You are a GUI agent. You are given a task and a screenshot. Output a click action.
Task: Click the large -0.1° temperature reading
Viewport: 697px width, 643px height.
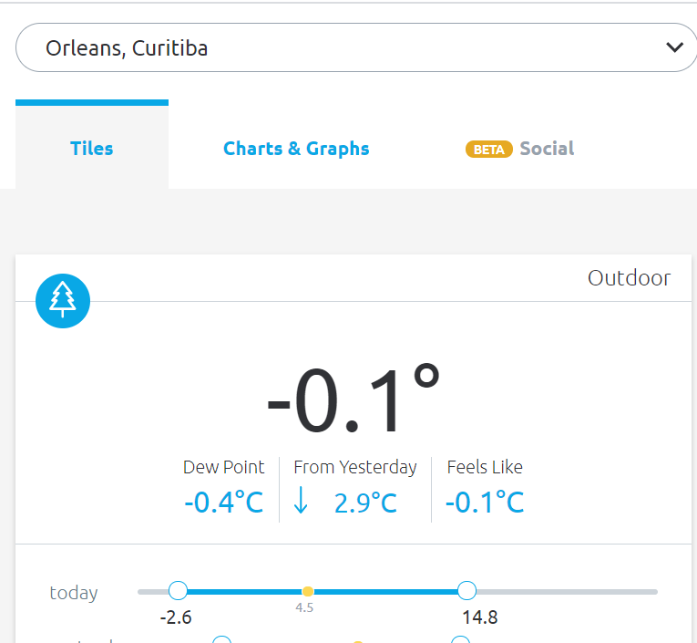point(354,401)
